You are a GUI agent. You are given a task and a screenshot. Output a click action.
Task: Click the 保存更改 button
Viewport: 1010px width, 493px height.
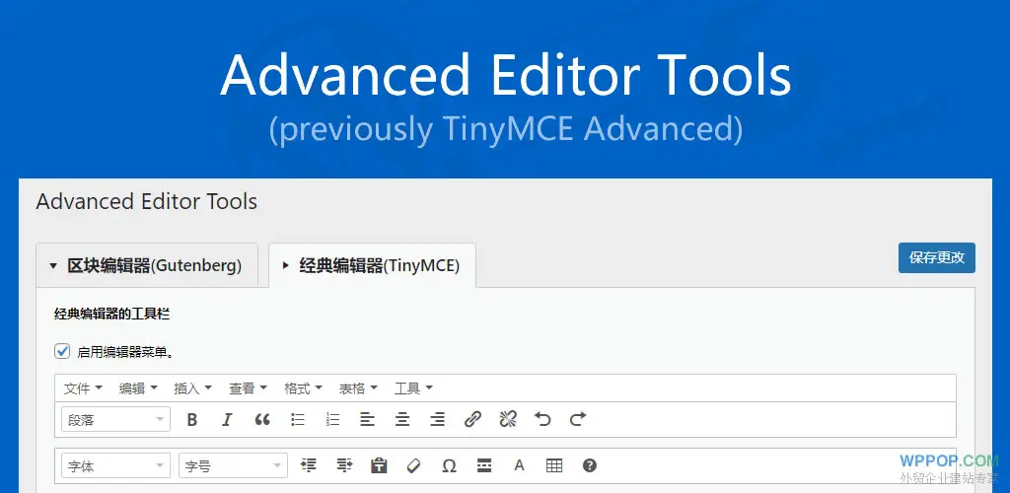coord(936,257)
